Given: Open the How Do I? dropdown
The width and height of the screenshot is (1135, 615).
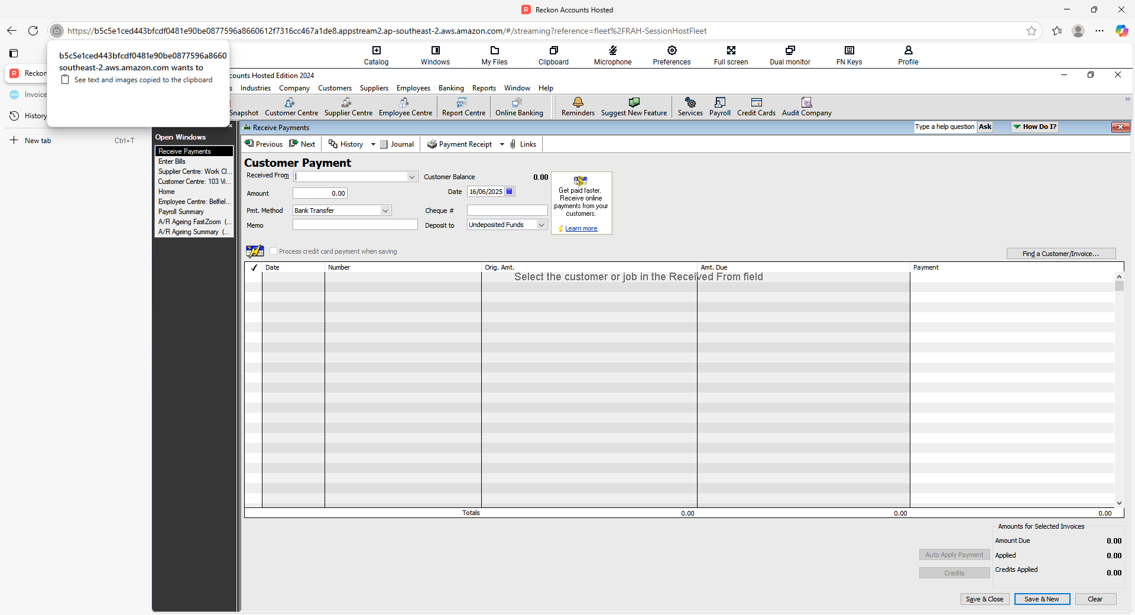Looking at the screenshot, I should (x=1034, y=127).
